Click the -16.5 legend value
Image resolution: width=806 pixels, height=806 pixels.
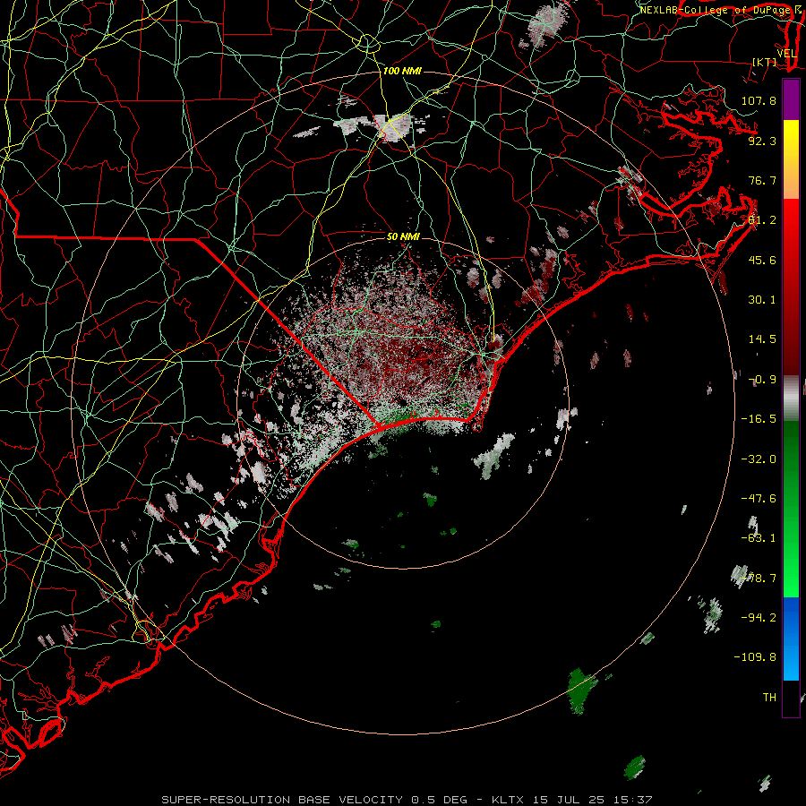[759, 419]
